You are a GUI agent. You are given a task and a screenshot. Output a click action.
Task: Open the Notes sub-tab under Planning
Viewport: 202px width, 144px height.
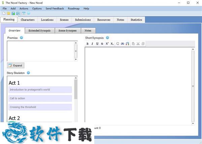(x=88, y=31)
